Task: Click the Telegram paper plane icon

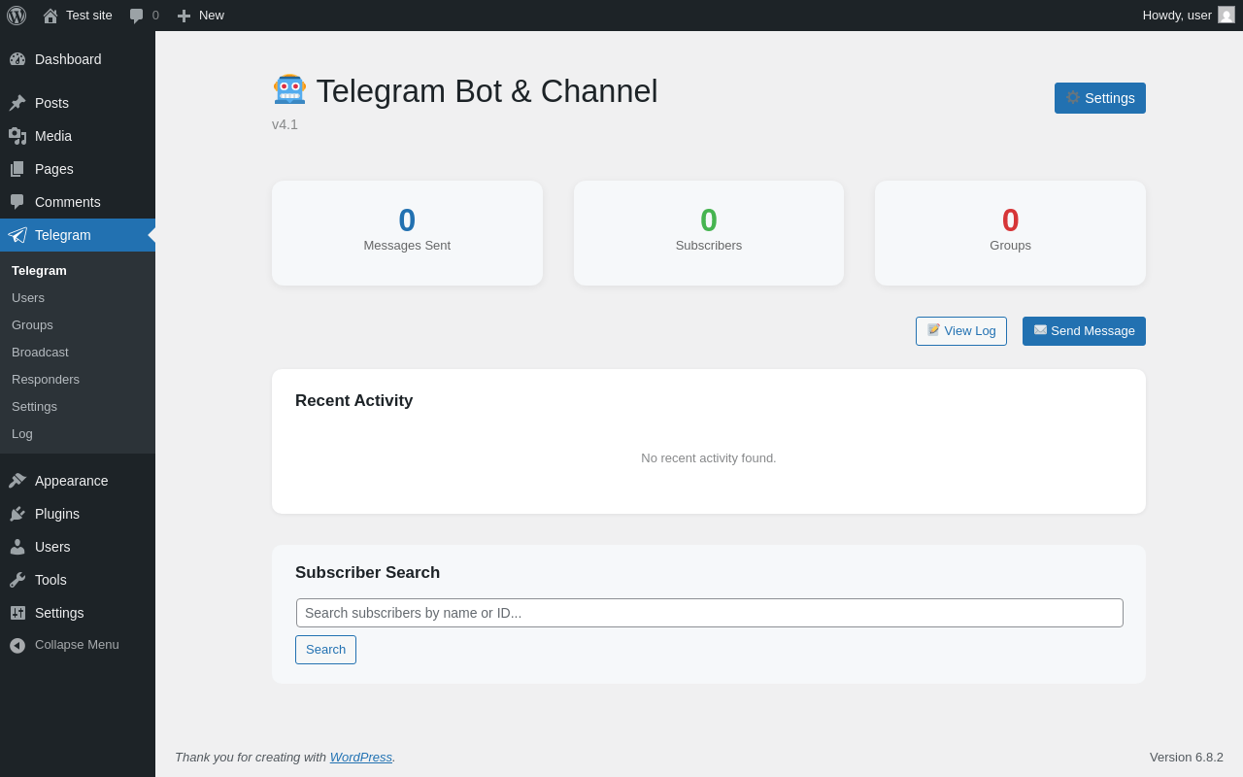Action: click(17, 235)
